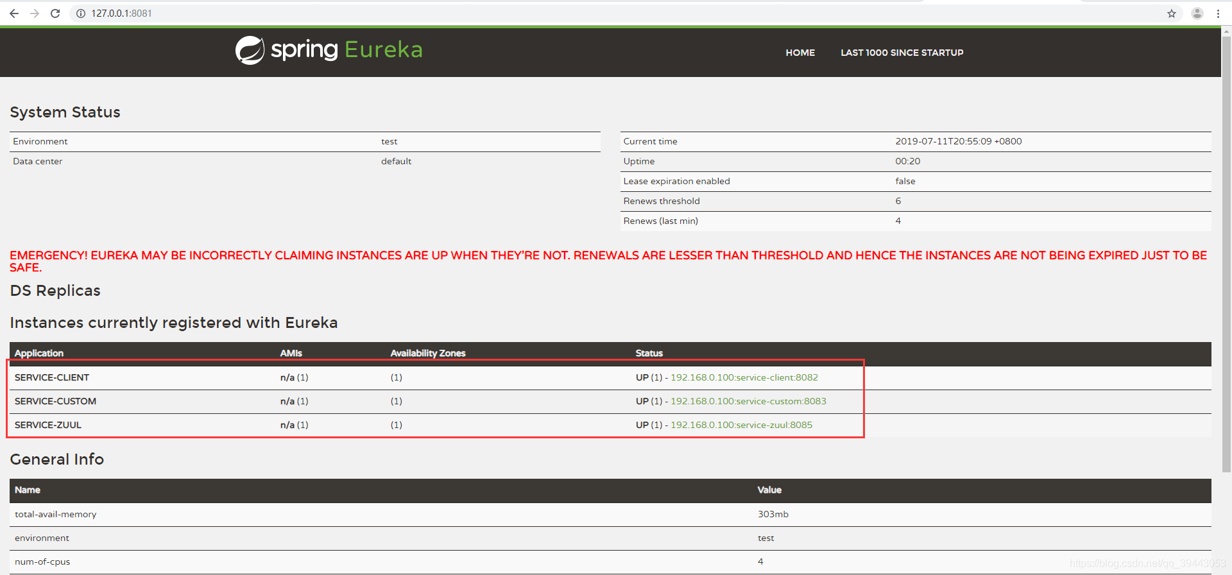The image size is (1232, 575).
Task: Open LAST 1000 SINCE STARTUP page
Action: pyautogui.click(x=902, y=53)
